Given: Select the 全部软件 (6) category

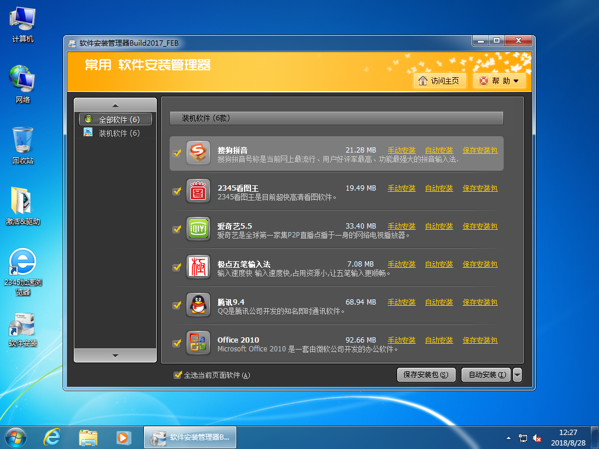Looking at the screenshot, I should coord(115,119).
